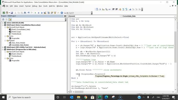This screenshot has height=100, width=178.
Task: Close the Project - VBAProject pane
Action: click(x=65, y=16)
